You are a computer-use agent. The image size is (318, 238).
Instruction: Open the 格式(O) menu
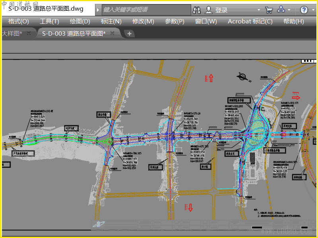[x=19, y=21]
